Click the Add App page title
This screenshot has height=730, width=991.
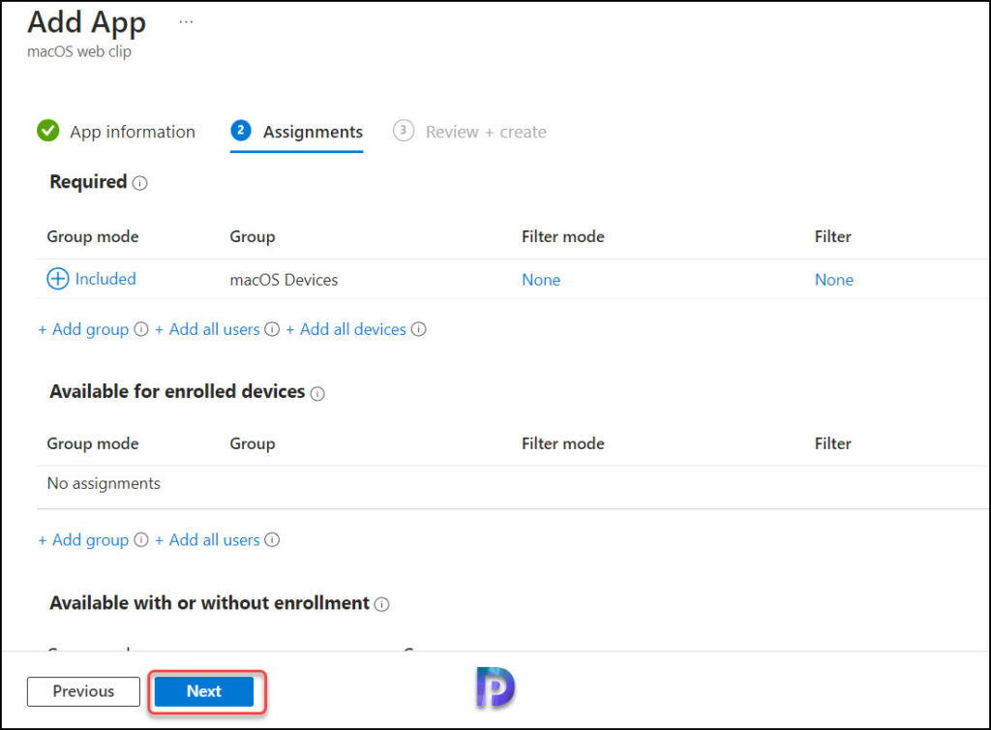pyautogui.click(x=86, y=22)
